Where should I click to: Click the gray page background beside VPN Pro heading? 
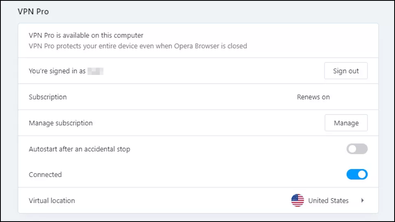tap(204, 11)
